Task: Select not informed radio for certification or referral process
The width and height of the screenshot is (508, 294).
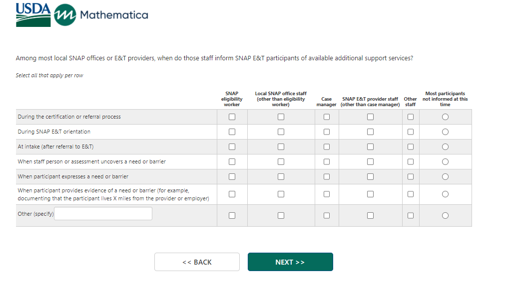Action: pos(445,117)
